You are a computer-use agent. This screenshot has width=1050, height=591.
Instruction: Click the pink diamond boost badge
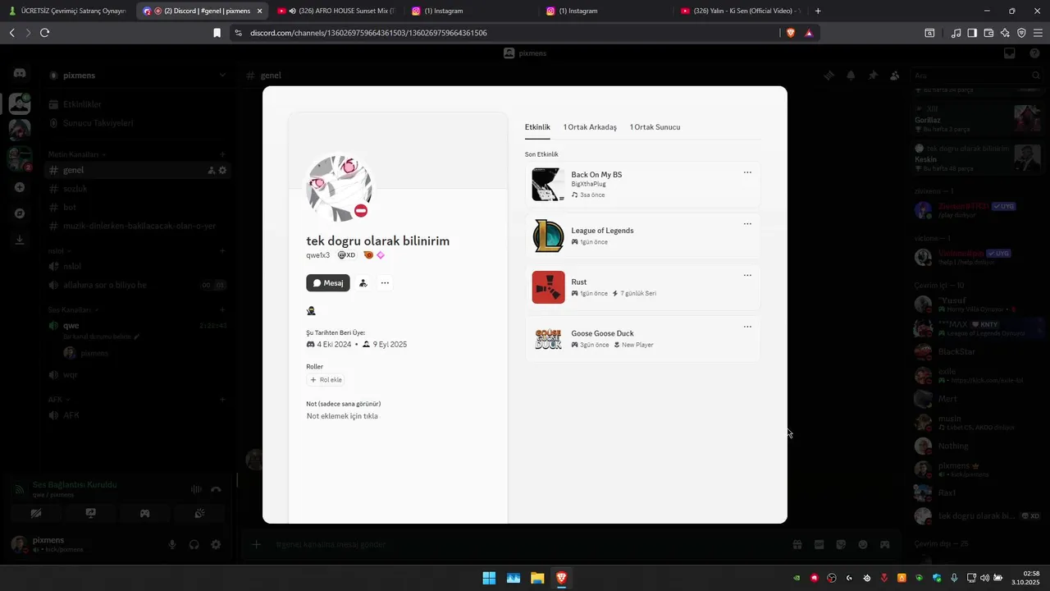coord(381,255)
